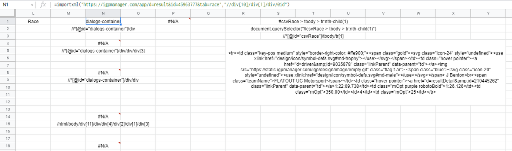Select column R header
This screenshot has height=151, width=512.
tap(243, 14)
